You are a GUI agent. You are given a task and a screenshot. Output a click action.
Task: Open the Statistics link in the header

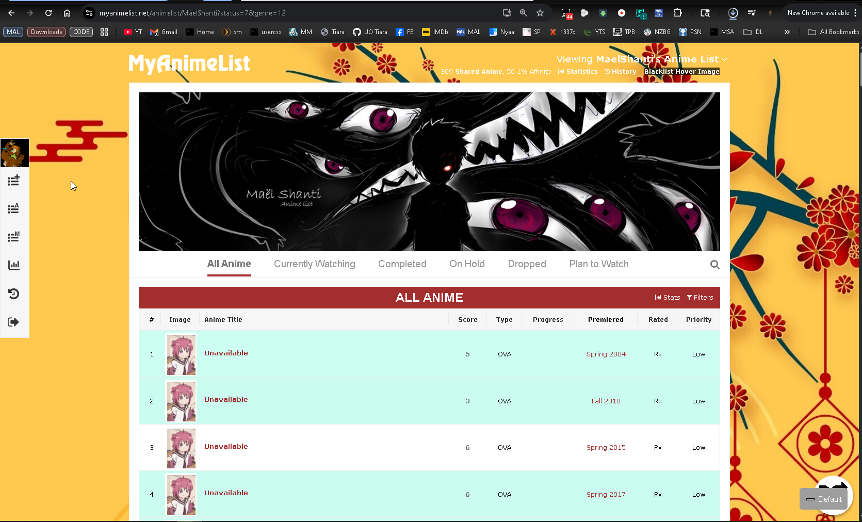pos(578,72)
